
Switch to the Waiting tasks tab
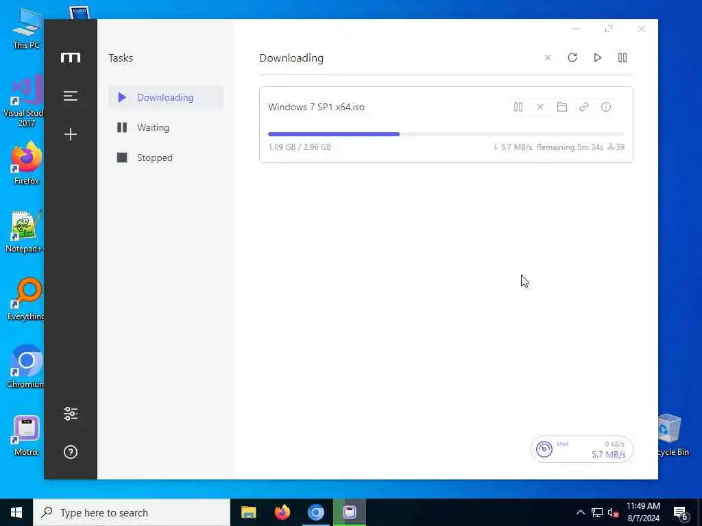coord(166,127)
